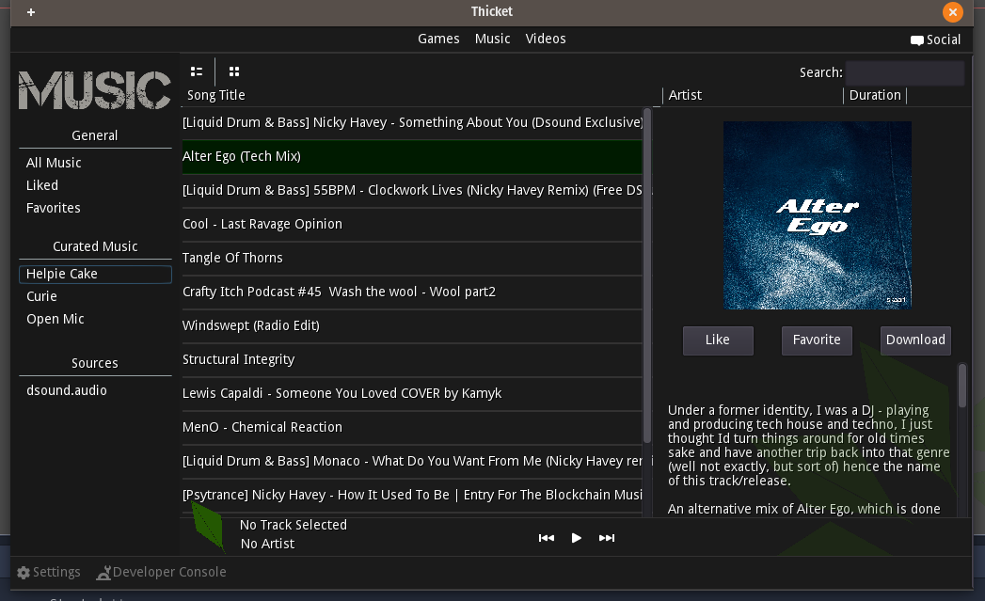Skip to the next track

607,538
